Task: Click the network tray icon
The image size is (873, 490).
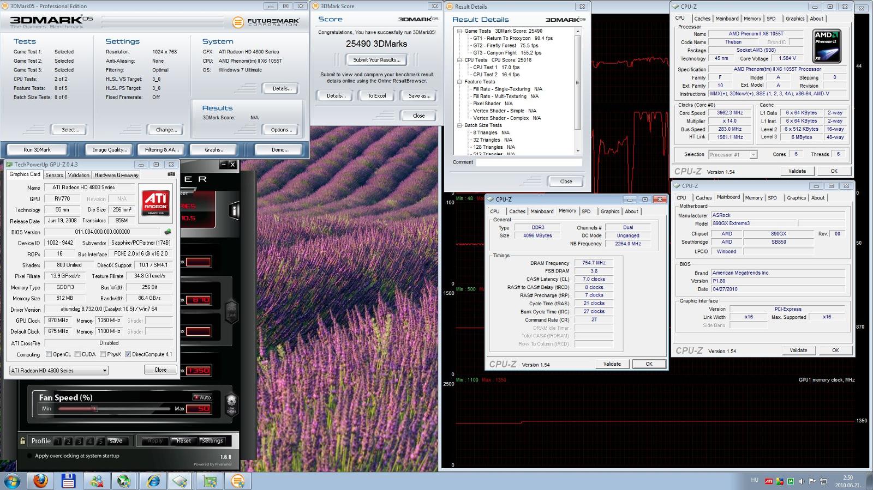Action: 823,481
